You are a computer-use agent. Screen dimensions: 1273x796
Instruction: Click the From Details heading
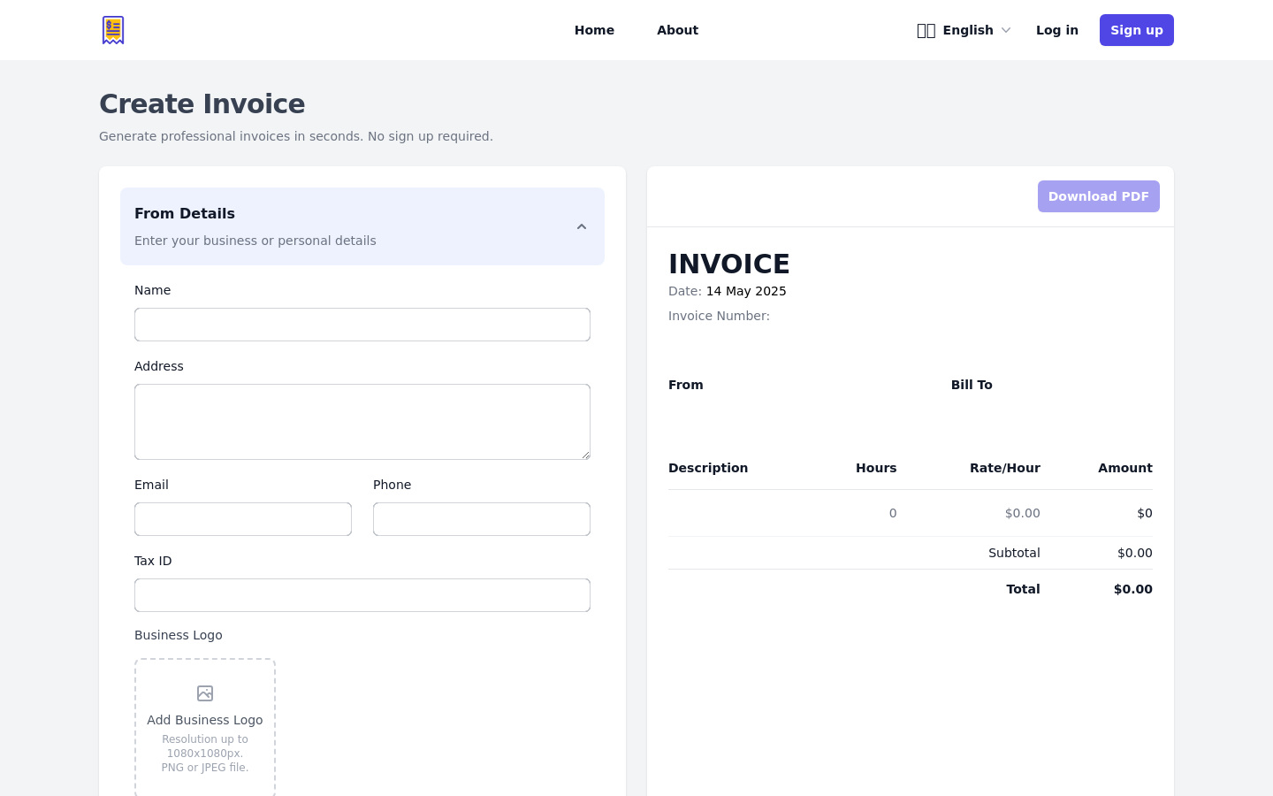coord(185,213)
